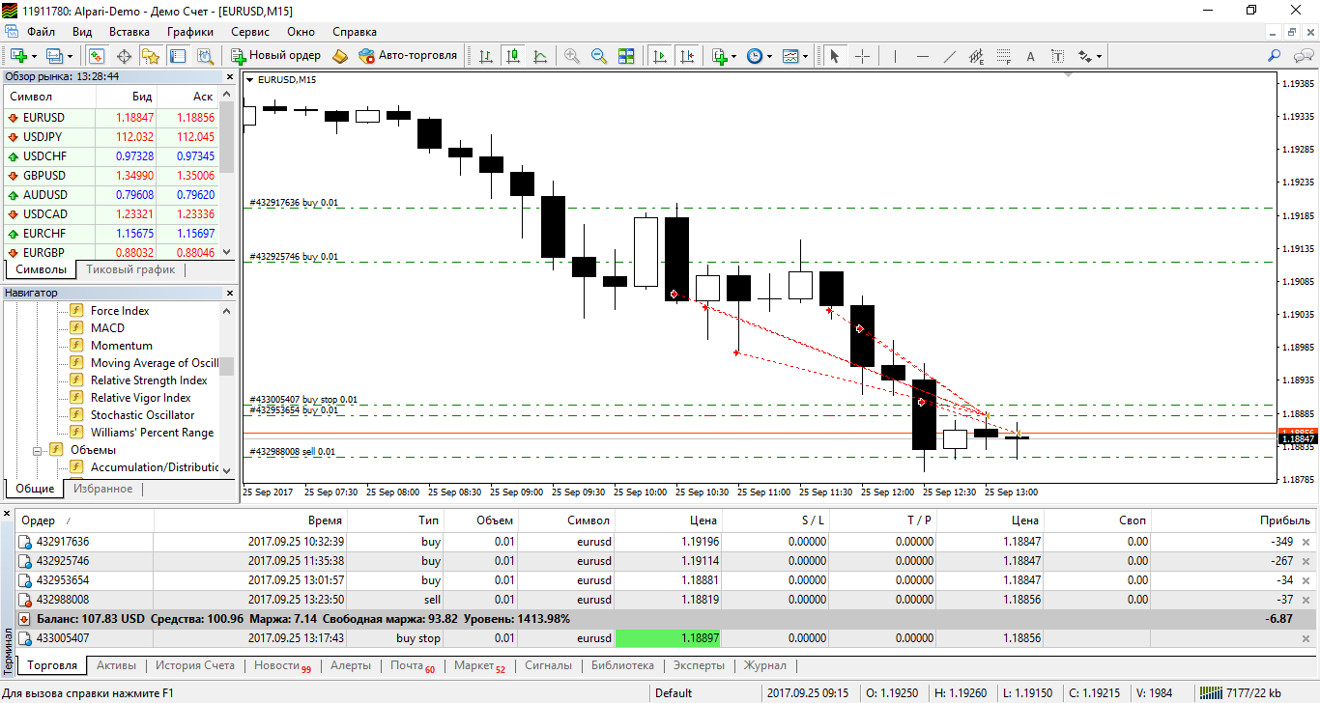Switch to bar chart icon
The height and width of the screenshot is (703, 1320).
click(485, 56)
